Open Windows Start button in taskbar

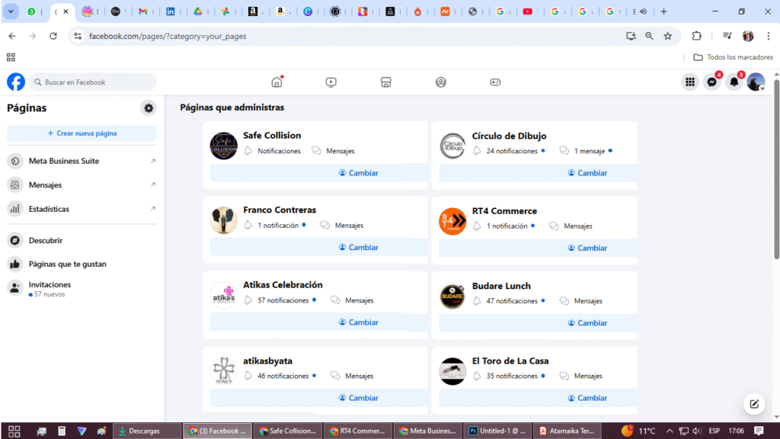tap(14, 431)
